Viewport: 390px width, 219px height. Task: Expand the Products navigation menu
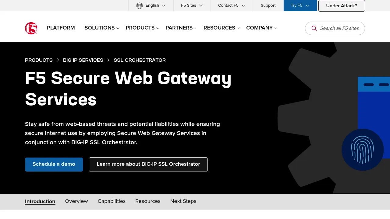142,28
